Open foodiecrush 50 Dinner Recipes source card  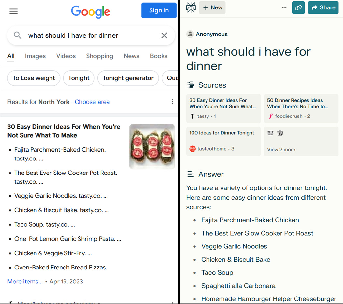[301, 109]
